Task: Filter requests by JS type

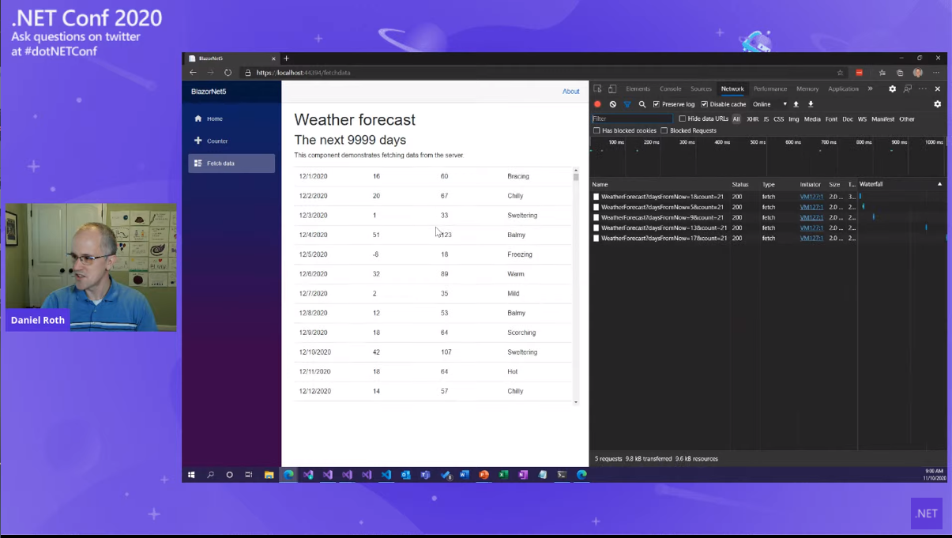Action: (x=766, y=119)
